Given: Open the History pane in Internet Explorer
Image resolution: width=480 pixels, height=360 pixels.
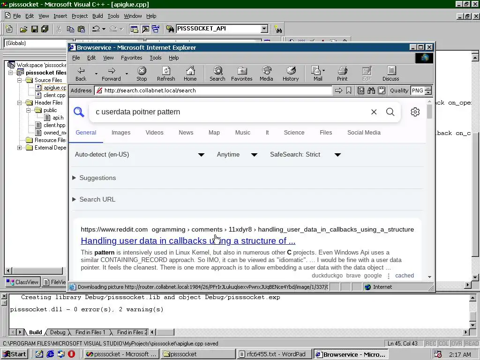Looking at the screenshot, I should tap(291, 74).
